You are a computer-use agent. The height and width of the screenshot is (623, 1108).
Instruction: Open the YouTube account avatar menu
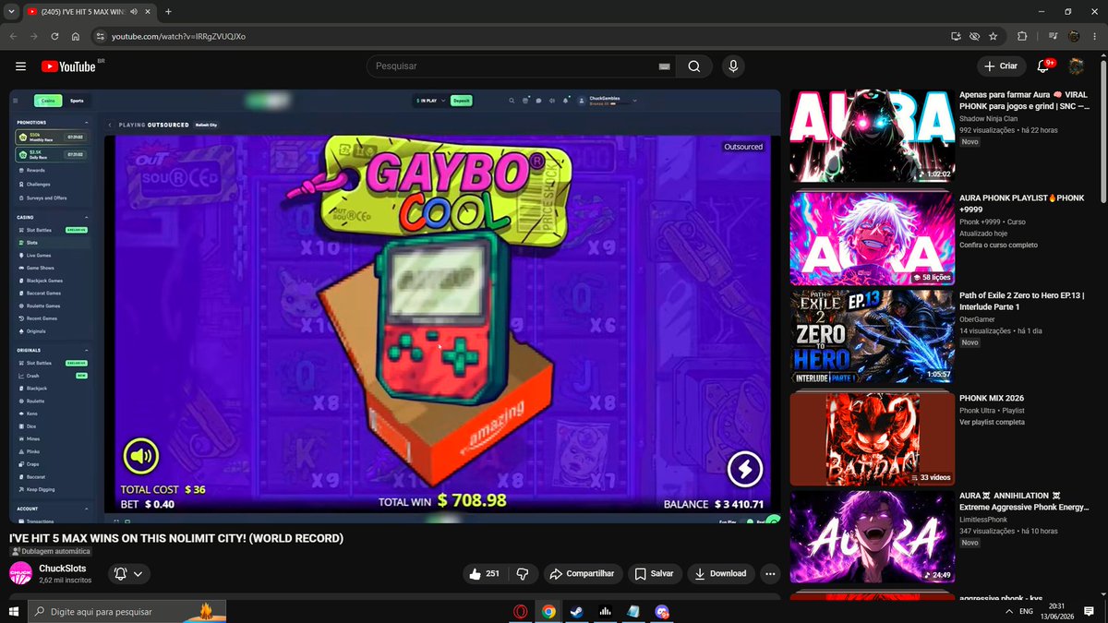[1076, 66]
